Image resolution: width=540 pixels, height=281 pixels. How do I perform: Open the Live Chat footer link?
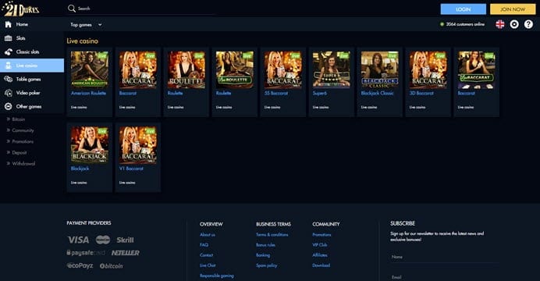[x=208, y=265]
